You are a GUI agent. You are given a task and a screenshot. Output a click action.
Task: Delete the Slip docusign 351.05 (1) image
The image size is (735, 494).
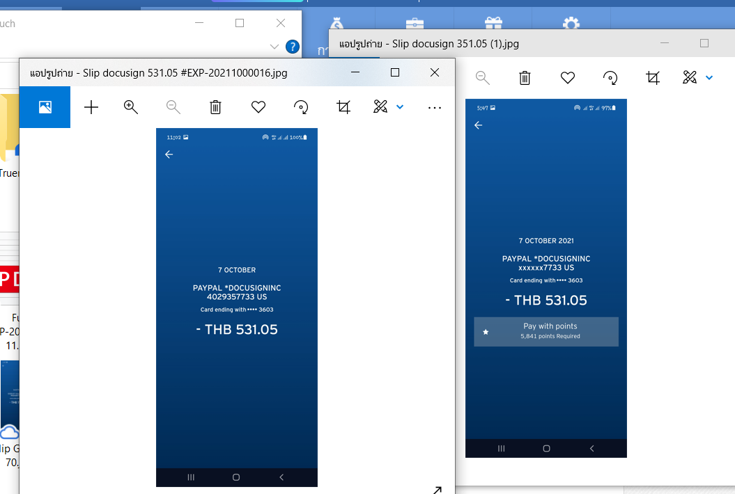(x=525, y=78)
